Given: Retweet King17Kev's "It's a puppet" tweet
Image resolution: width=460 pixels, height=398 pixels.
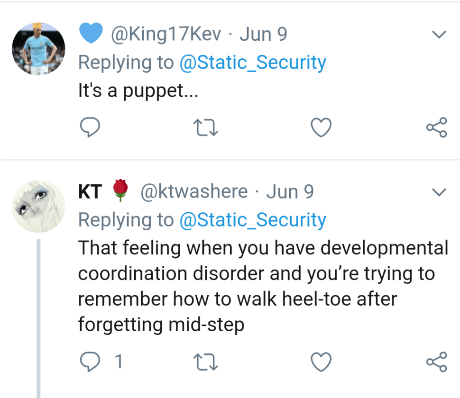Looking at the screenshot, I should click(206, 127).
